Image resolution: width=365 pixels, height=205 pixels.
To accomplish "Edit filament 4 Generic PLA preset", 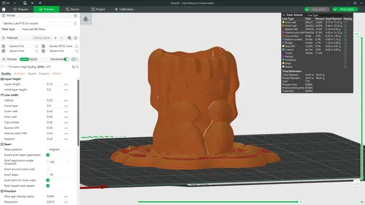I will click(76, 51).
